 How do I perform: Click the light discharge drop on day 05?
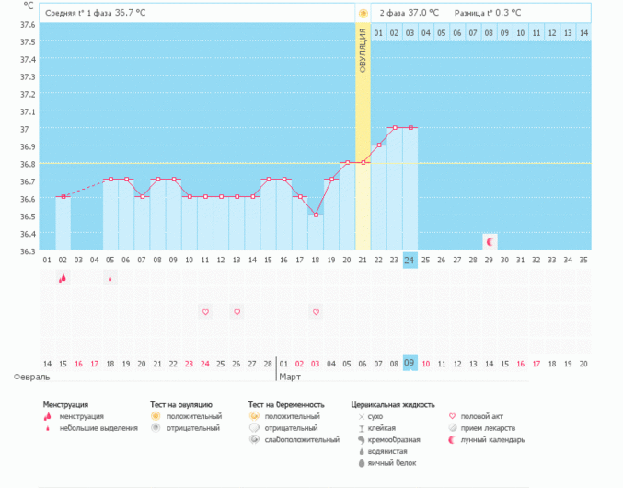(x=110, y=278)
